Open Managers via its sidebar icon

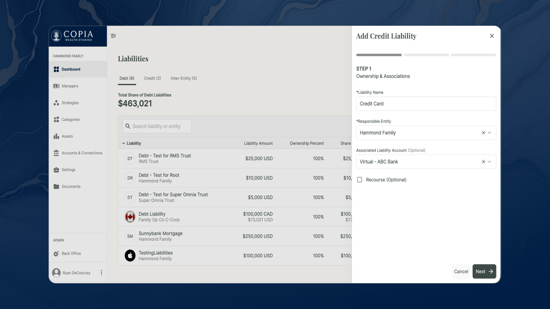click(x=56, y=86)
